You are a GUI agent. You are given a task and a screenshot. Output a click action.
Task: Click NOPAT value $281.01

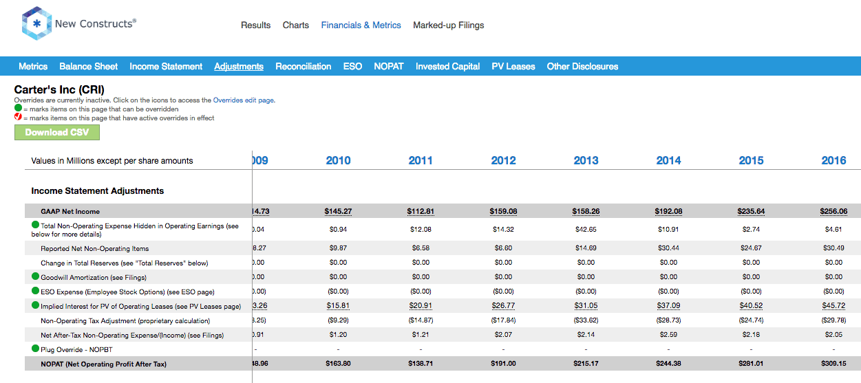(x=751, y=364)
